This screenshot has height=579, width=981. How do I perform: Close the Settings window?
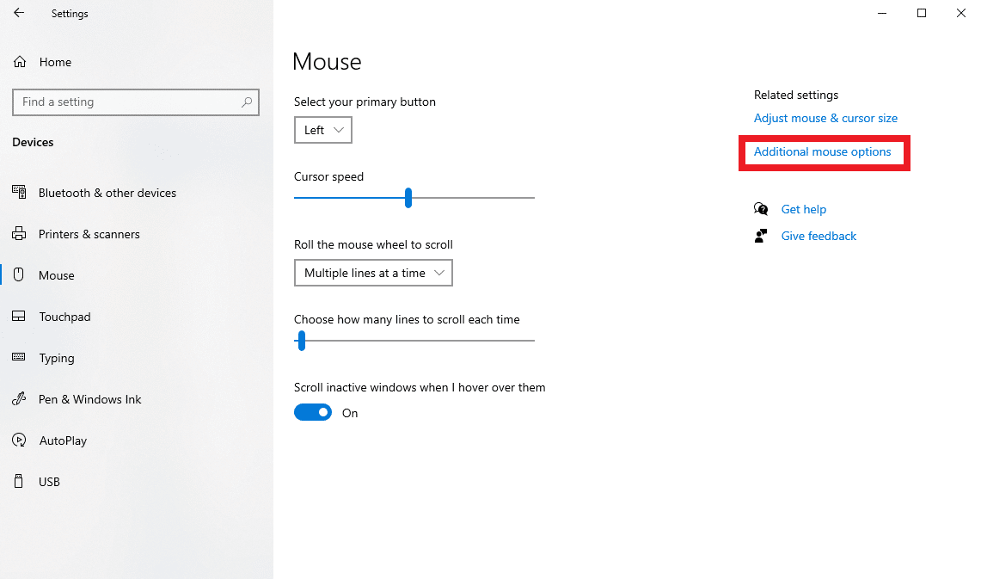tap(961, 13)
